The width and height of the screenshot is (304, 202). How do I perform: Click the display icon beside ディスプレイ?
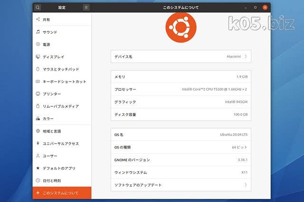pos(38,56)
